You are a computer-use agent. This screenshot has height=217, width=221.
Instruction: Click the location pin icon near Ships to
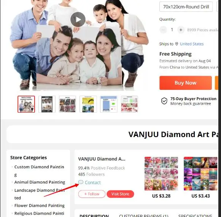[176, 44]
